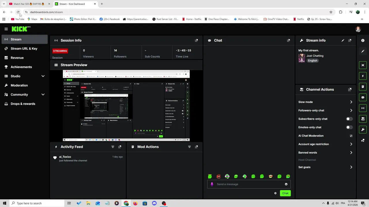Click the STREAMING status badge
The height and width of the screenshot is (207, 369).
coord(60,51)
